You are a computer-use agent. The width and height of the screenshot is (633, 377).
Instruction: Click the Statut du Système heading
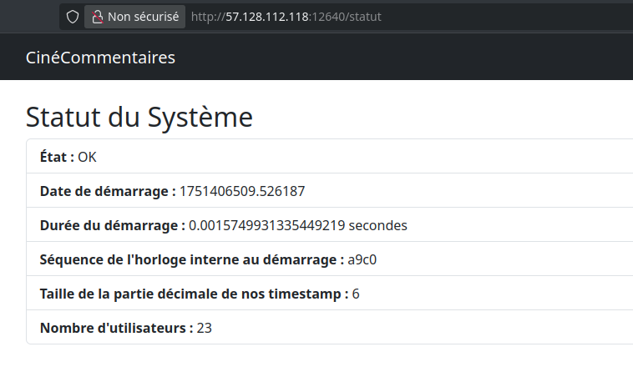click(x=139, y=117)
